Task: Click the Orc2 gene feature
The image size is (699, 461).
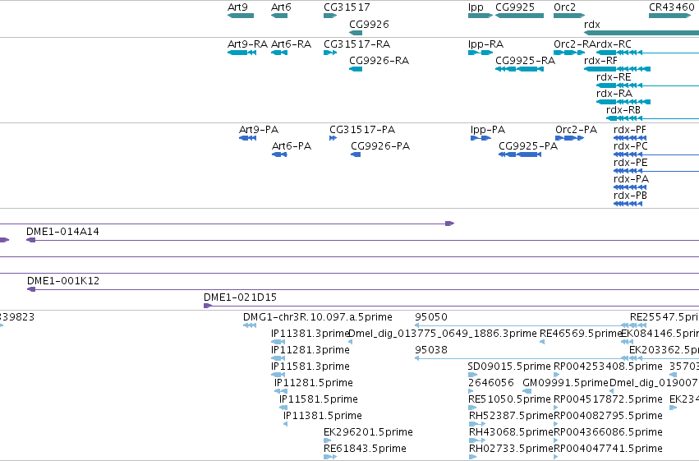Action: [569, 16]
